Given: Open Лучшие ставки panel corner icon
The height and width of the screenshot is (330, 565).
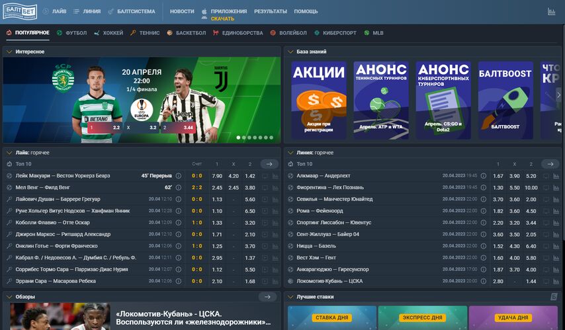Looking at the screenshot, I should [x=554, y=297].
